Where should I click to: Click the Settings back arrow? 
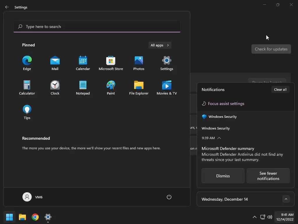7,7
